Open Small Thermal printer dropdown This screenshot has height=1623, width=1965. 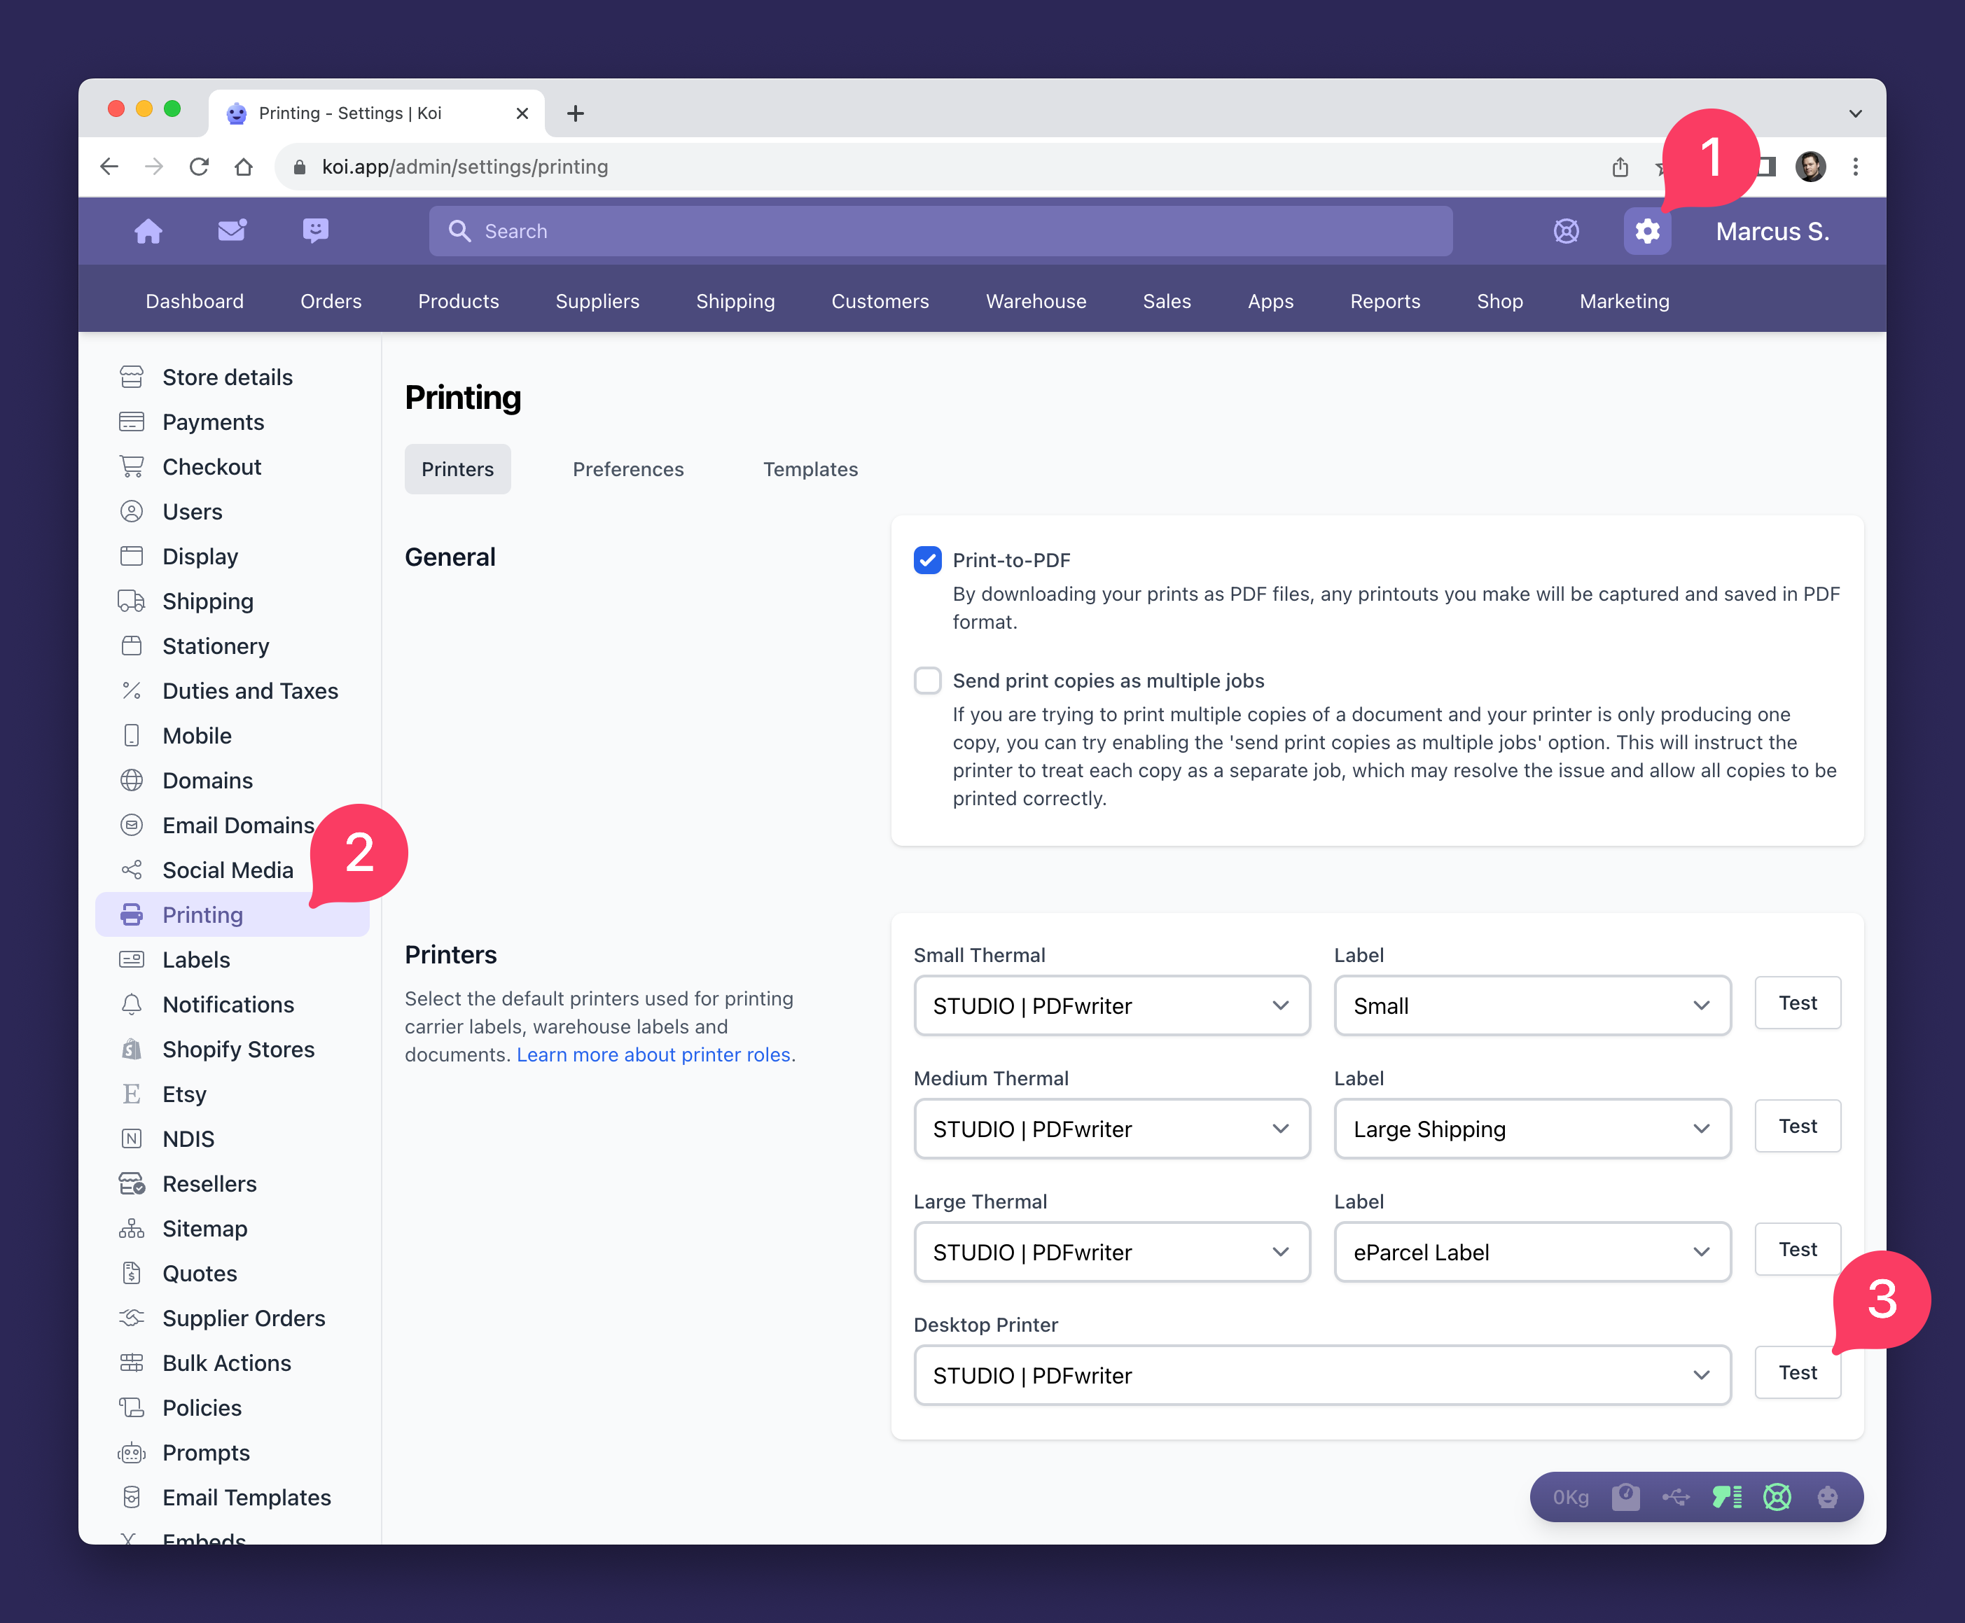[1111, 1006]
